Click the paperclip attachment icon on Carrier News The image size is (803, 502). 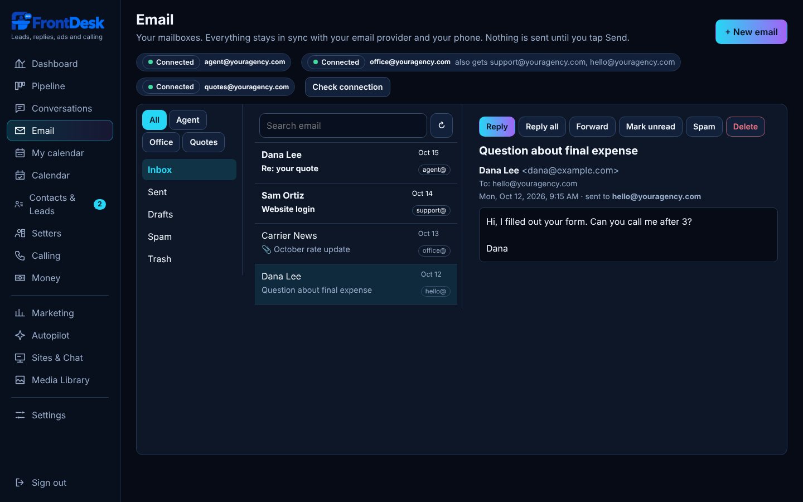(267, 249)
